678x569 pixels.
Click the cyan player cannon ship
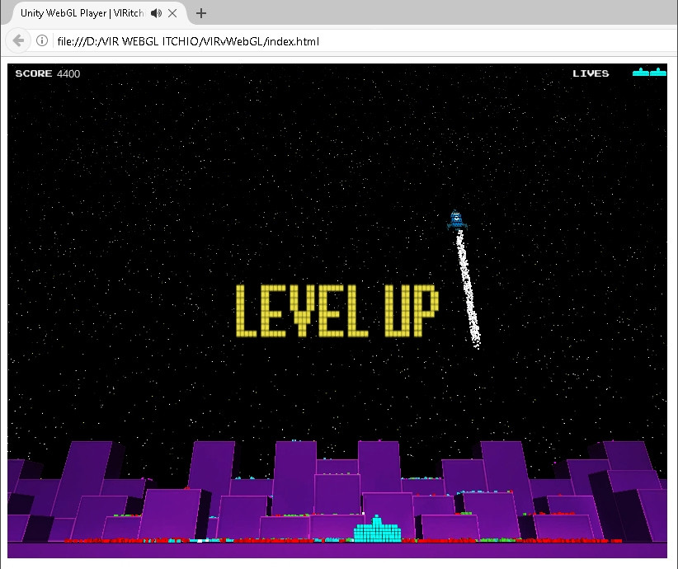377,529
